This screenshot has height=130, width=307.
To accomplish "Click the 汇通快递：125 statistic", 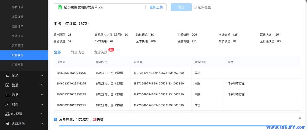I will [269, 35].
